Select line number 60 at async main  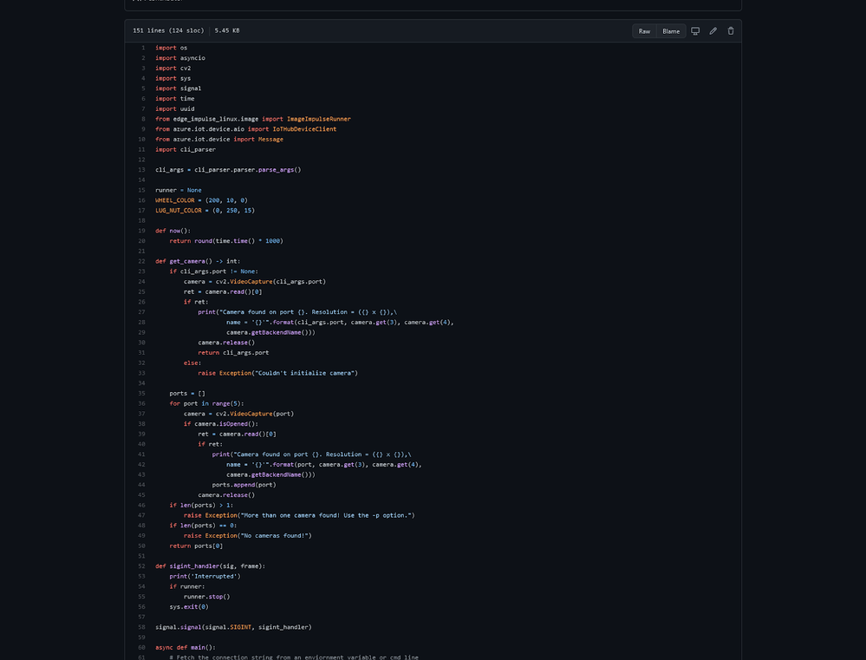pos(142,647)
